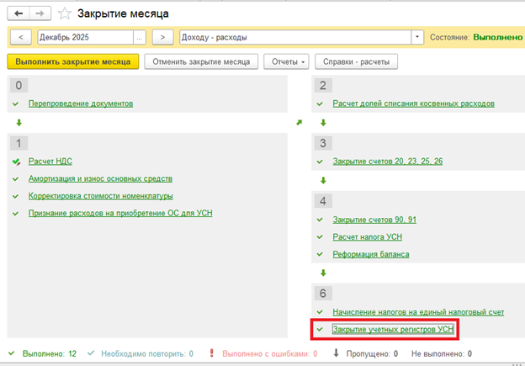The height and width of the screenshot is (366, 525).
Task: Click the red exclamation errors icon
Action: coord(211,353)
